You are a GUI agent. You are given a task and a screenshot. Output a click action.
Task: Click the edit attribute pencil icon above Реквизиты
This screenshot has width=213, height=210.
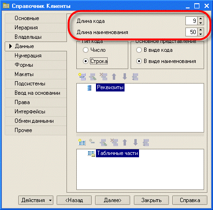93,77
